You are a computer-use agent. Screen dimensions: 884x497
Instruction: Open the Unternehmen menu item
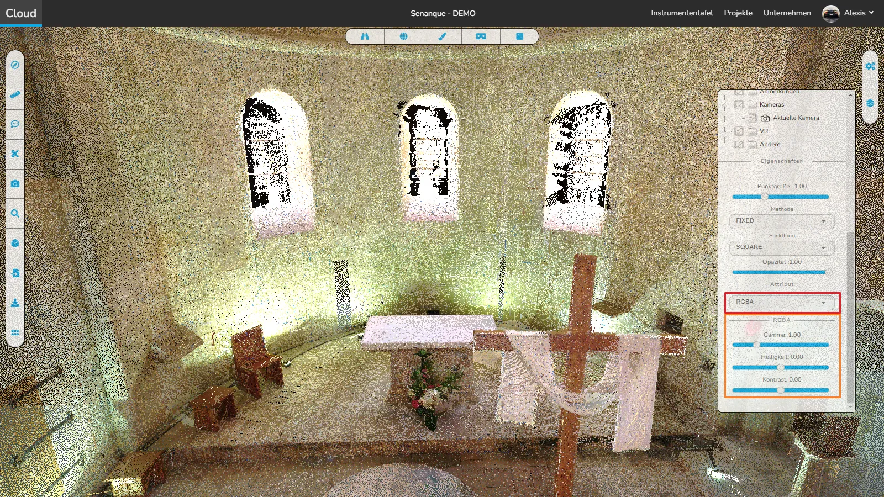[787, 13]
